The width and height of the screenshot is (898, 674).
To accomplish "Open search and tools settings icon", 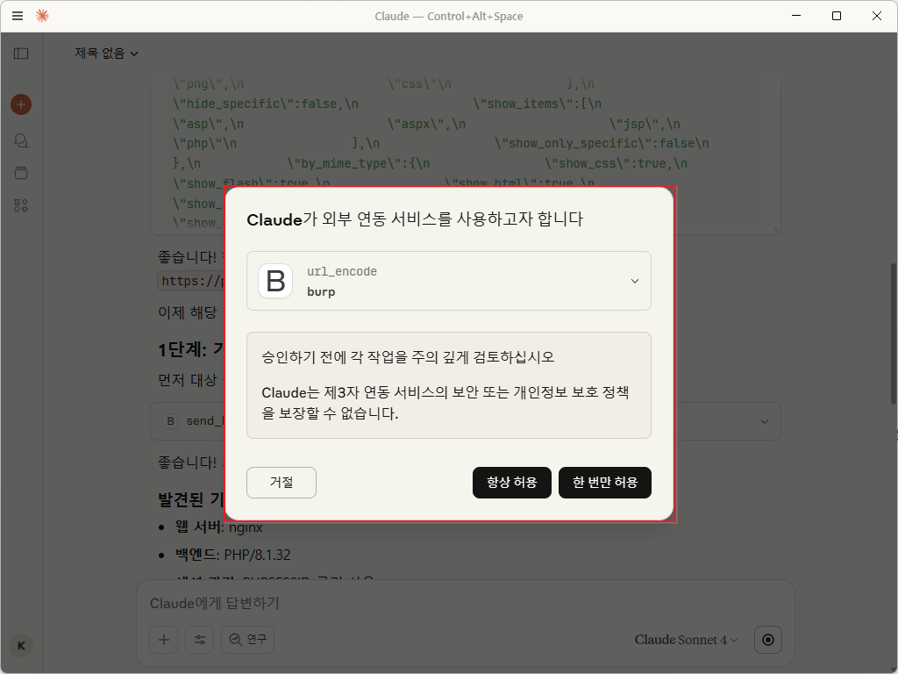I will (x=200, y=640).
